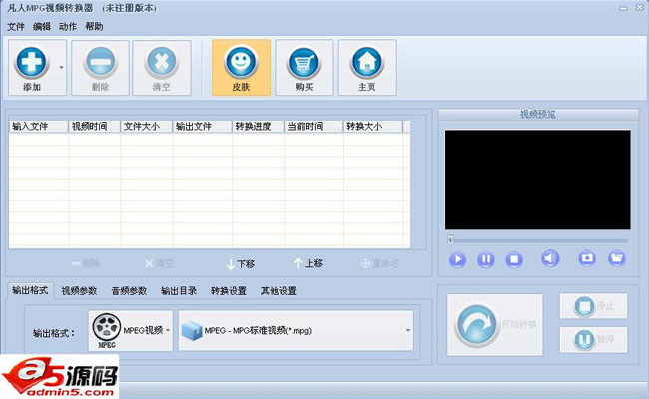Stop the preview with square stop icon
649x399 pixels.
tap(514, 259)
